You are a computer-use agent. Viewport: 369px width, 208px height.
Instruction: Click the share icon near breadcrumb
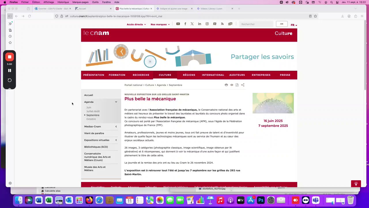[243, 85]
